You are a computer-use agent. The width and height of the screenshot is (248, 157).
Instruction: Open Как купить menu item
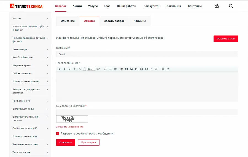tap(151, 6)
